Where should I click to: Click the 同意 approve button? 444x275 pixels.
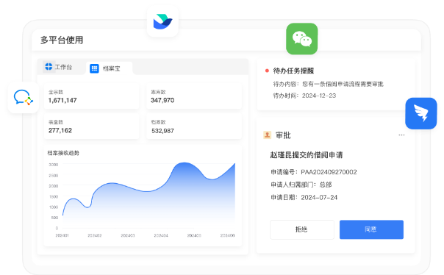click(371, 229)
